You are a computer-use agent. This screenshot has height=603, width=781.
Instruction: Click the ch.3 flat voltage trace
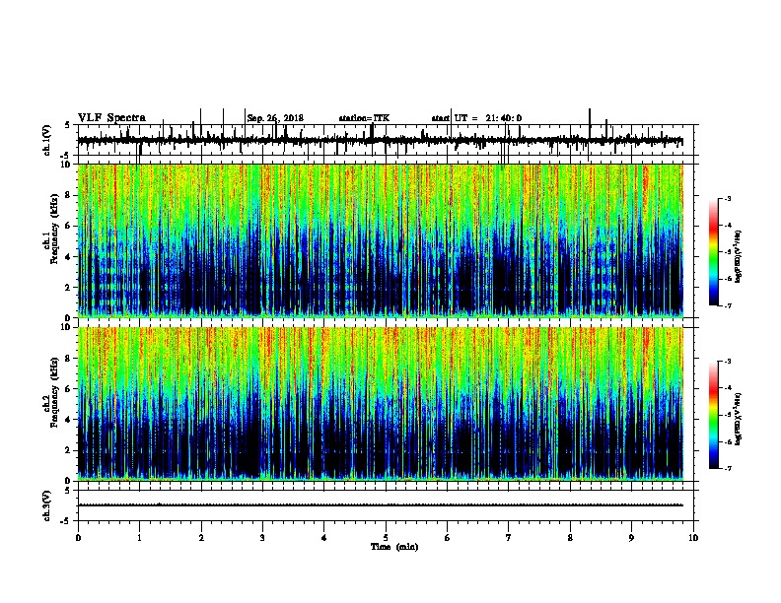381,505
